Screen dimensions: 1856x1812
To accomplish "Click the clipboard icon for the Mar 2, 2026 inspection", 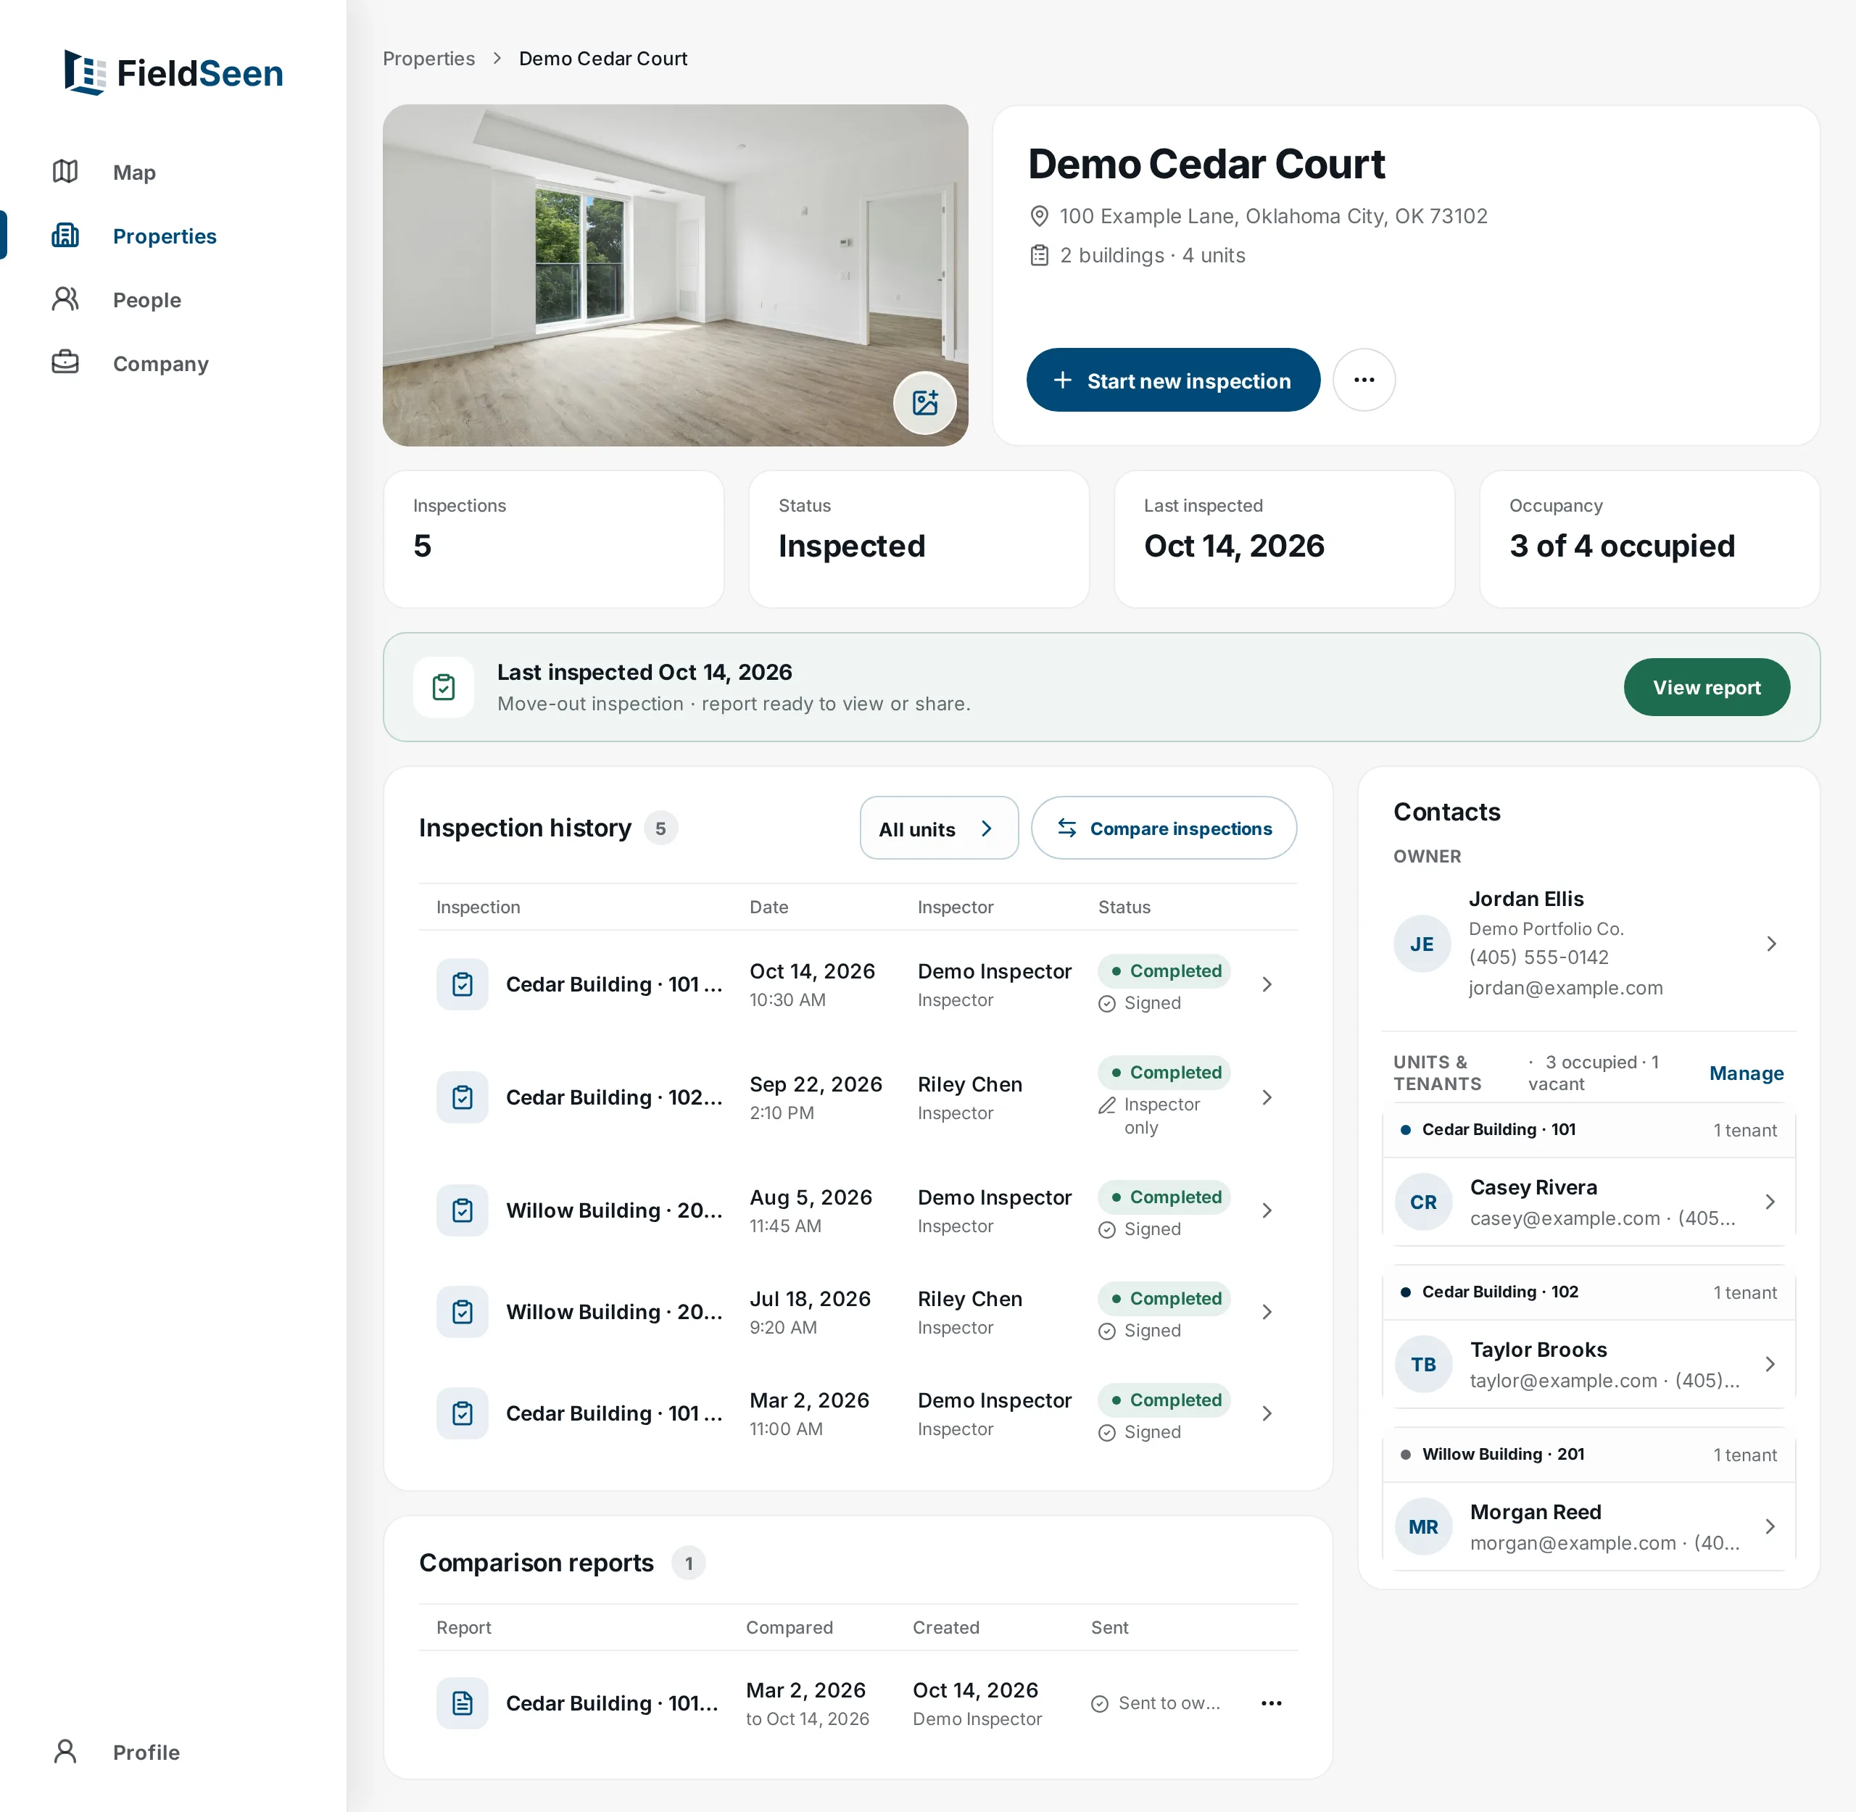I will tap(463, 1414).
